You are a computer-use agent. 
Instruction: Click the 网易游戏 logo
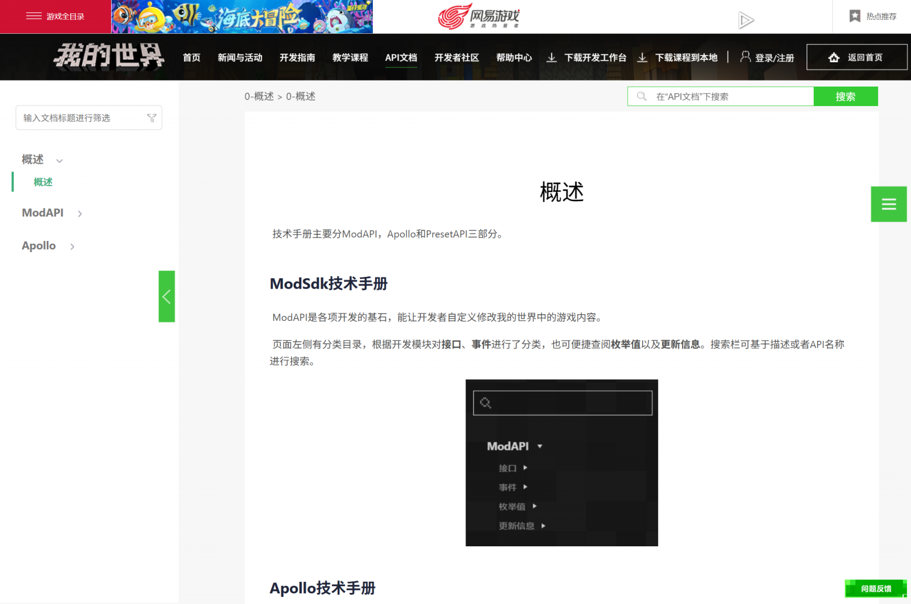point(479,16)
